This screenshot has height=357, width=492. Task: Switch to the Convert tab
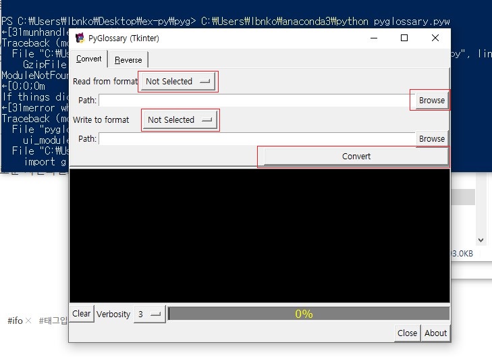tap(88, 59)
